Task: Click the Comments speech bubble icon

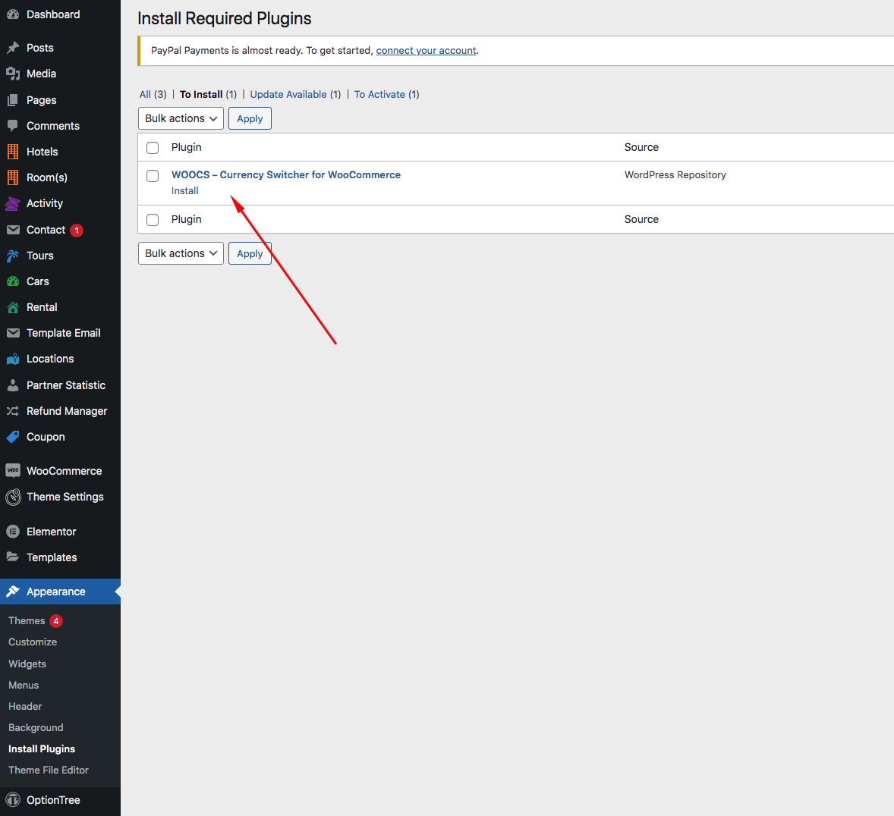Action: 13,126
